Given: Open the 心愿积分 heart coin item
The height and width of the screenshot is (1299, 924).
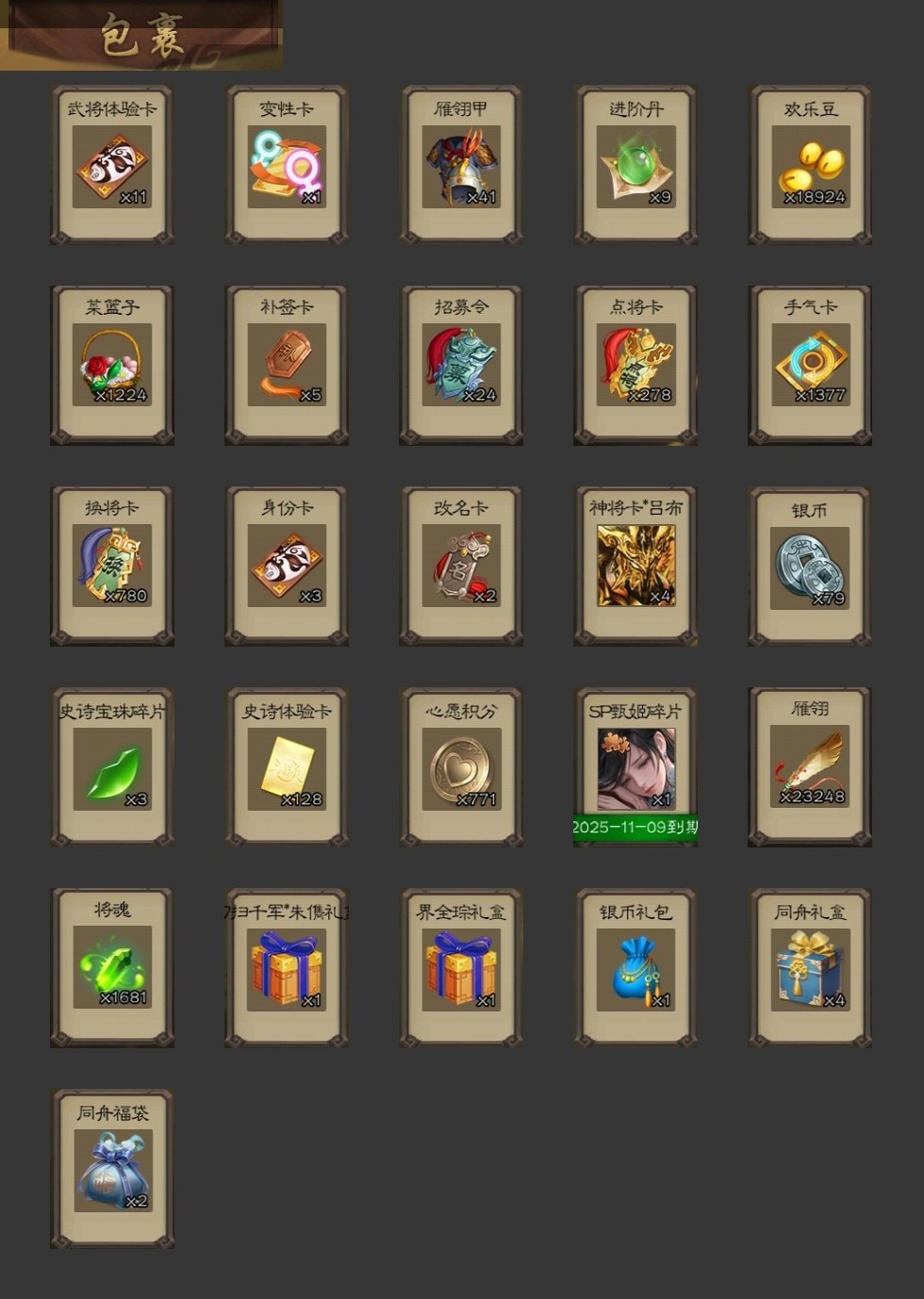Looking at the screenshot, I should (461, 767).
